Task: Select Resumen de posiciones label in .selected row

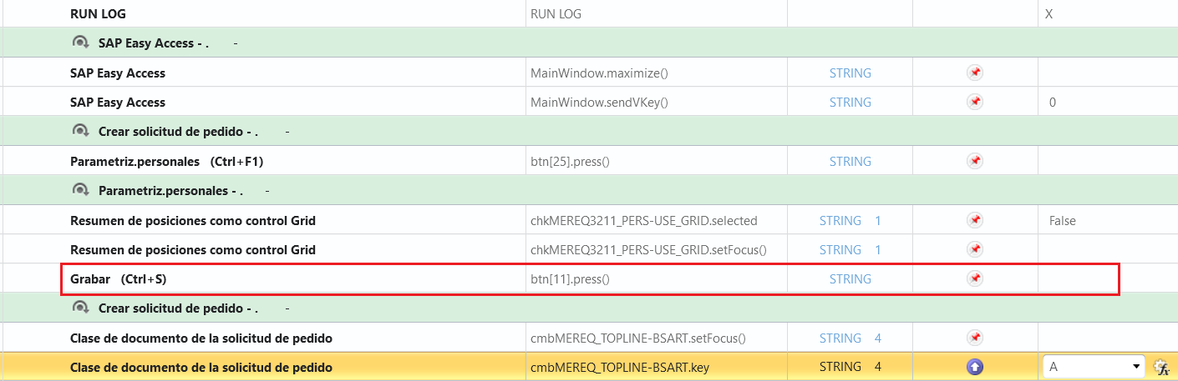Action: (193, 221)
